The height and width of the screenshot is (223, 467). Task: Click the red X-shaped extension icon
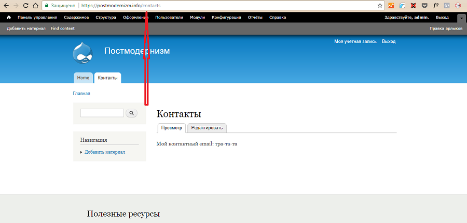click(413, 5)
